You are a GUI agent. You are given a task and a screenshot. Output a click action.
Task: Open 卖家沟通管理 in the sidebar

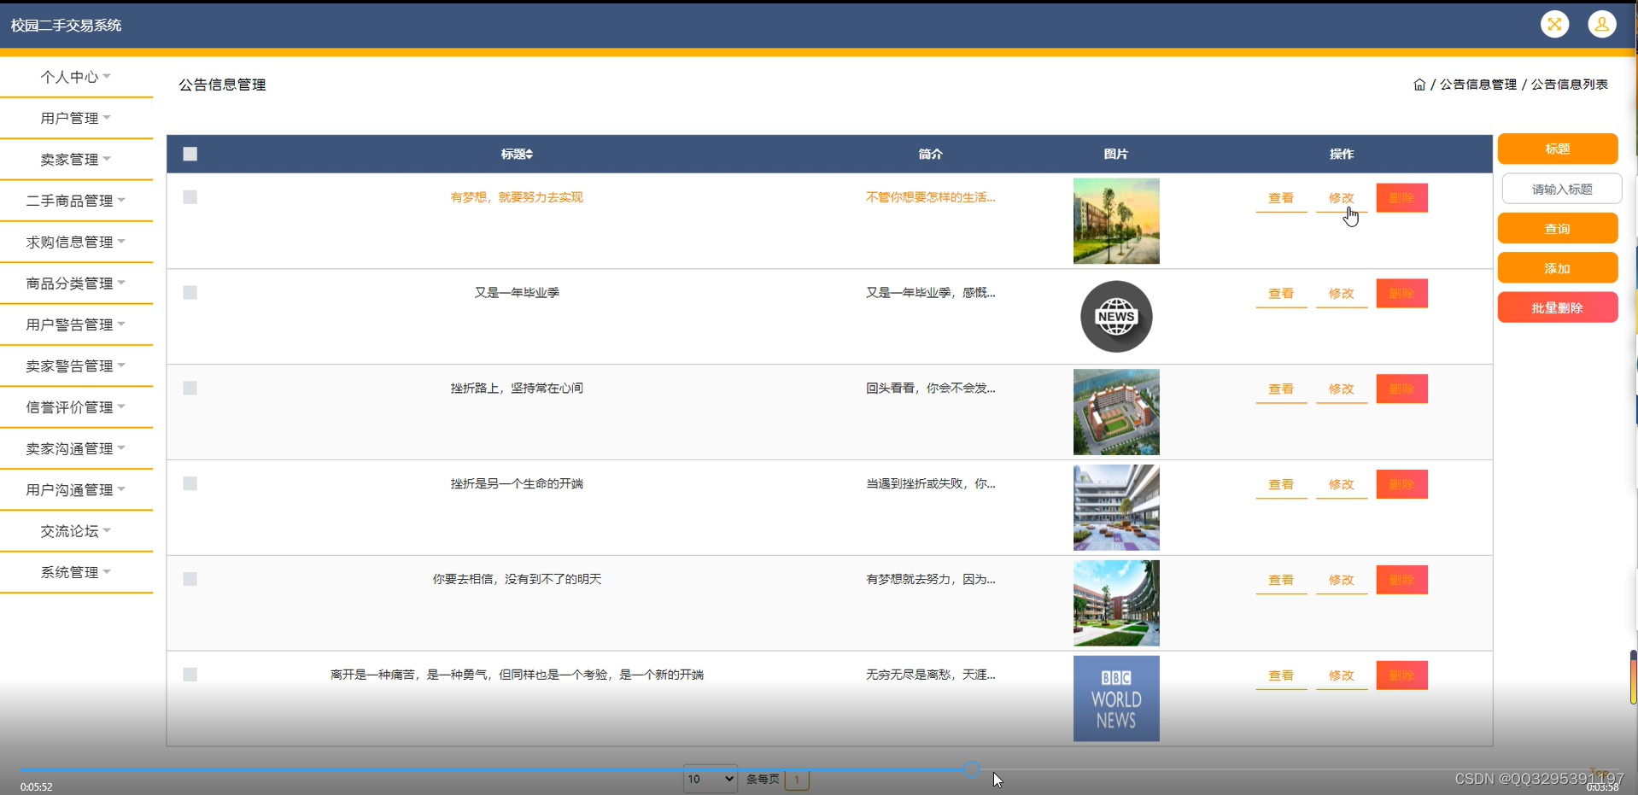point(76,448)
